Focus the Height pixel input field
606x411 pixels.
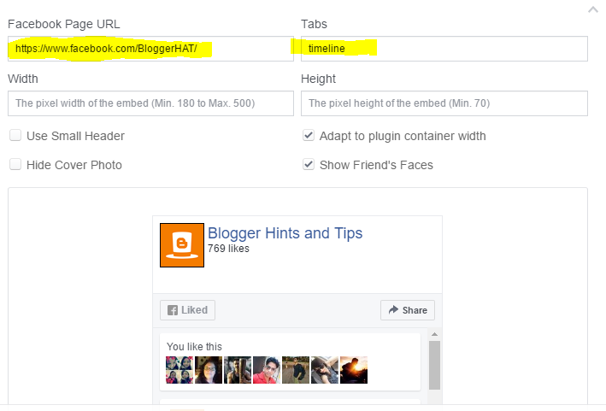pos(444,103)
